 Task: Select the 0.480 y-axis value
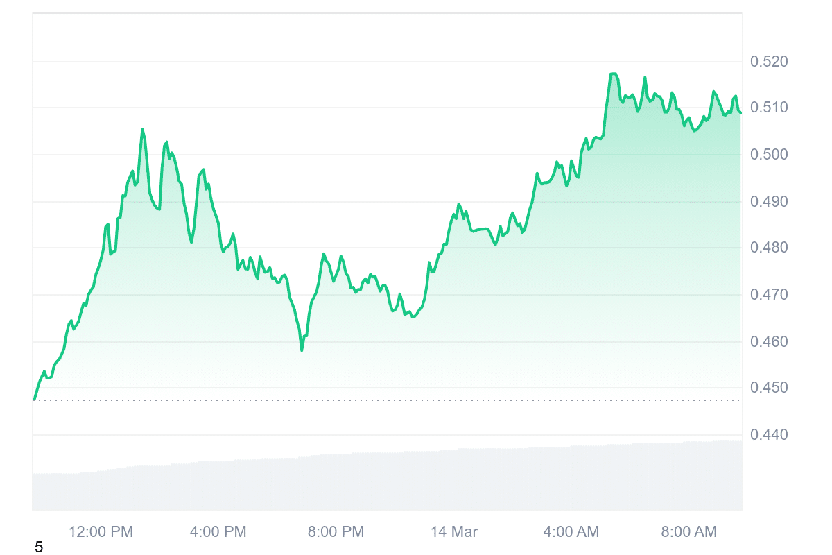tap(770, 248)
